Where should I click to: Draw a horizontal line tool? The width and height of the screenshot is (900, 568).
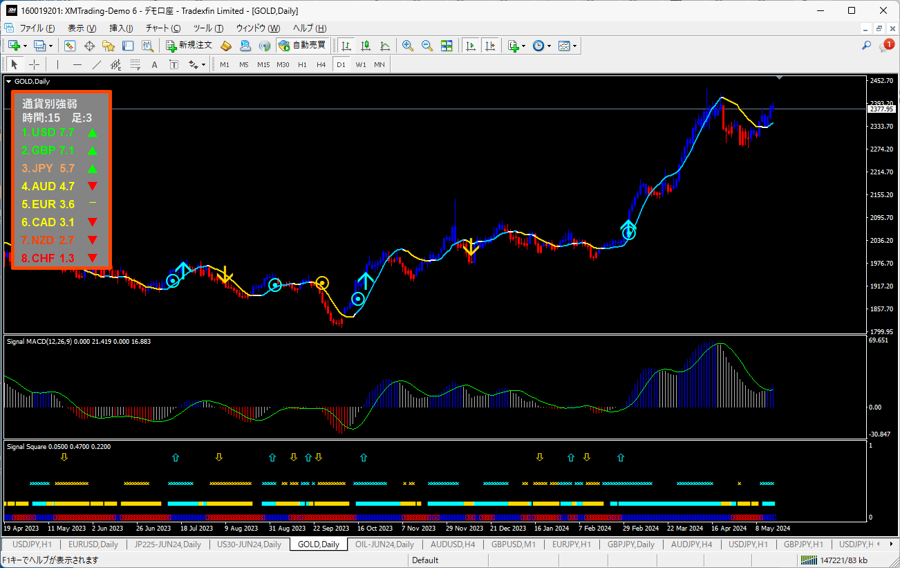pos(77,64)
